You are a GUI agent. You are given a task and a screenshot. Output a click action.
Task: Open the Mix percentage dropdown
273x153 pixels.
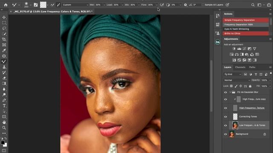click(x=139, y=5)
